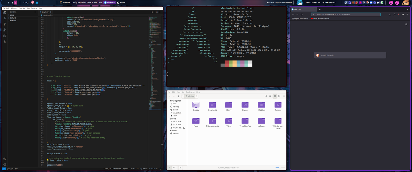Select the Documents folder in file manager
The height and width of the screenshot is (172, 412).
(212, 106)
